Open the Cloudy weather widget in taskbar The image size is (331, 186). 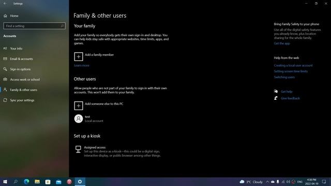[x=251, y=182]
